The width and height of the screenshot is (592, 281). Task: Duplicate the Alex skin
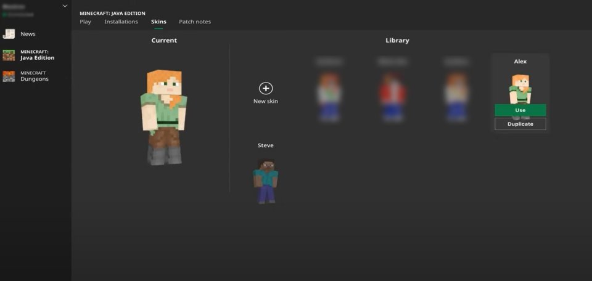(520, 124)
